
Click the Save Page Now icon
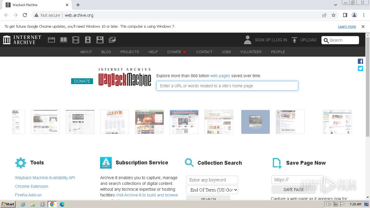click(x=277, y=163)
